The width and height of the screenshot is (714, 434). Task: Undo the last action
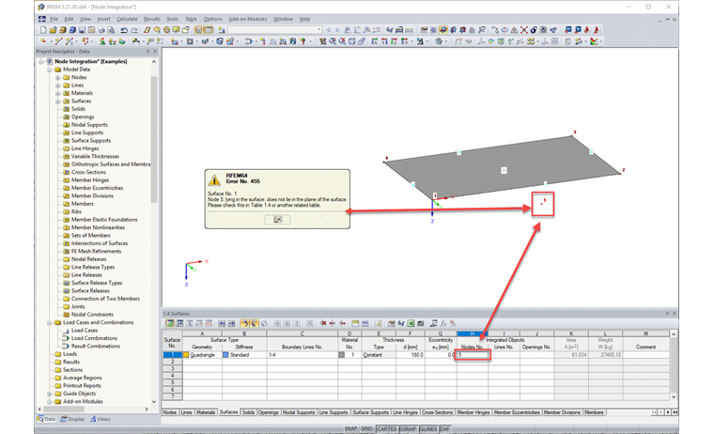point(124,30)
